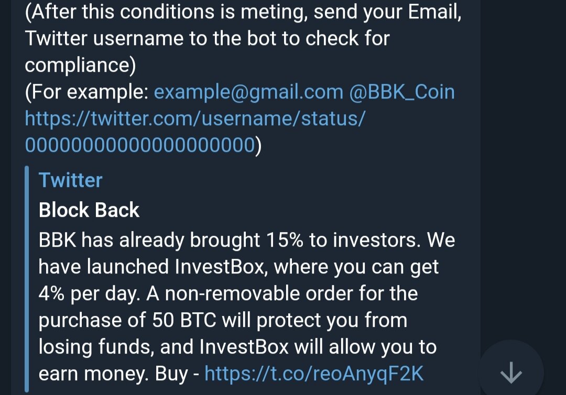Tap the scroll-to-bottom arrow icon

point(511,372)
